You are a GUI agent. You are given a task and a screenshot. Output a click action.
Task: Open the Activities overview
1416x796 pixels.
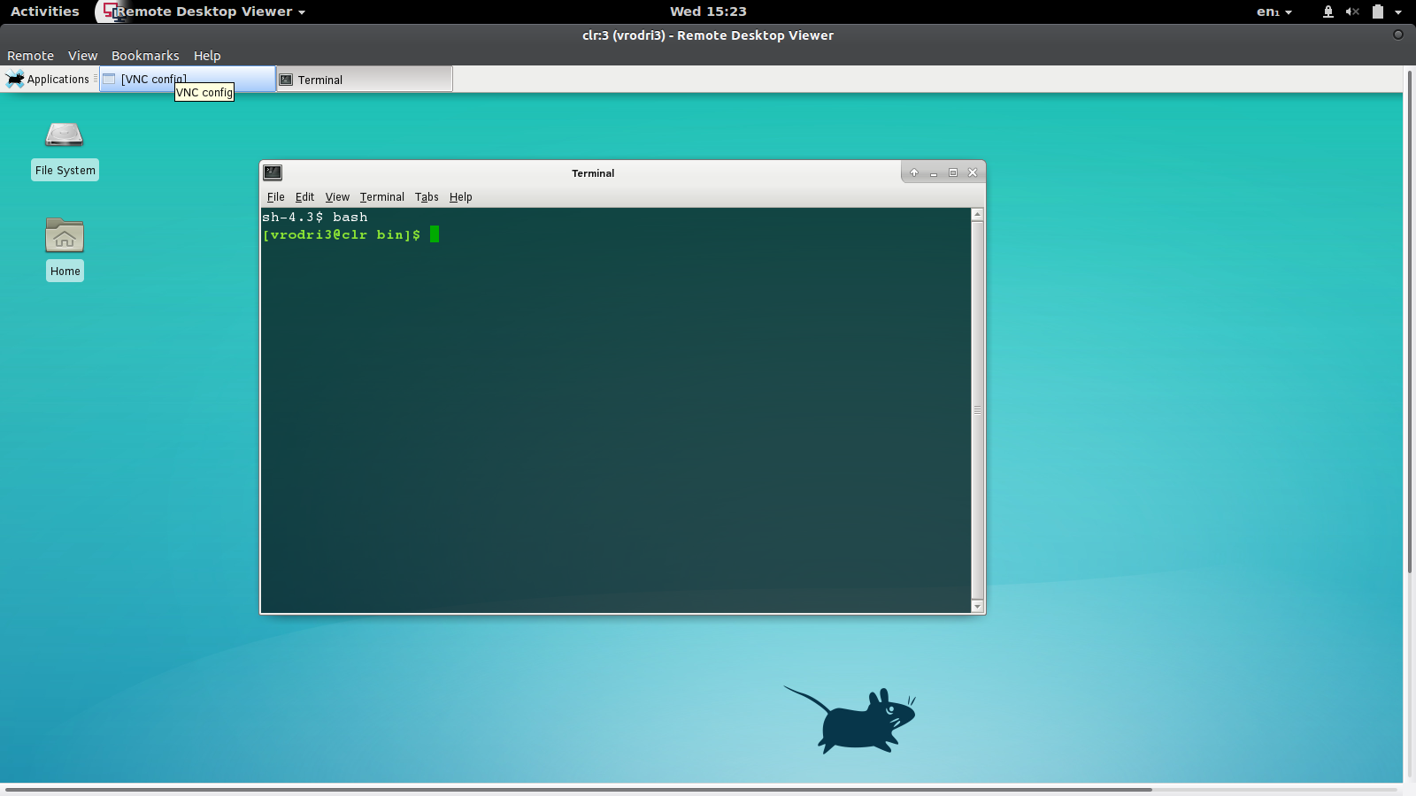coord(44,11)
